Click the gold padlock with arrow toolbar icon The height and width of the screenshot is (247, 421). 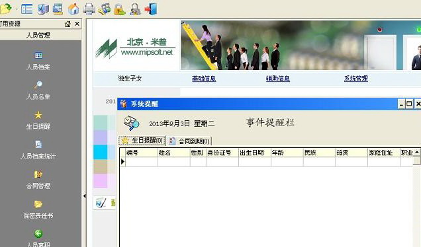point(120,9)
